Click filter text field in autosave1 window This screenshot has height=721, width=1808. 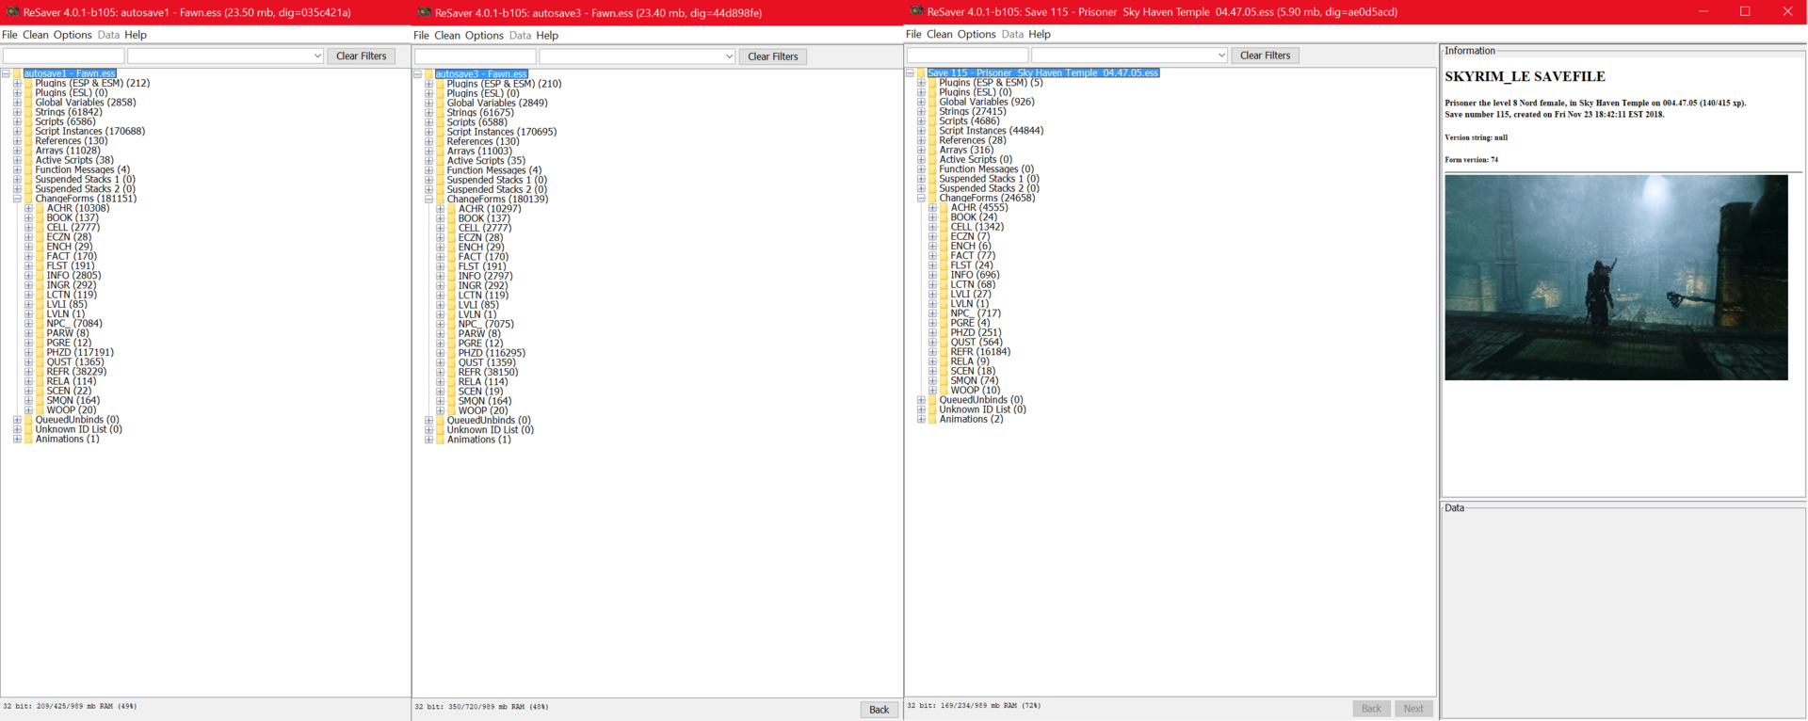[x=64, y=56]
